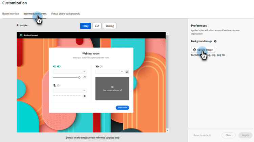Select the Exit preview screen
Image resolution: width=254 pixels, height=142 pixels.
click(97, 26)
